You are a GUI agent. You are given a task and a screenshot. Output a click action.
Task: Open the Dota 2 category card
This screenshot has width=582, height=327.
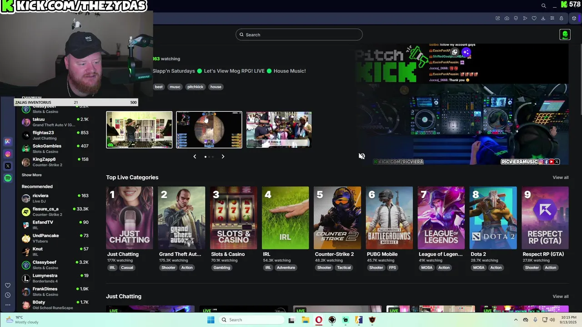(493, 218)
